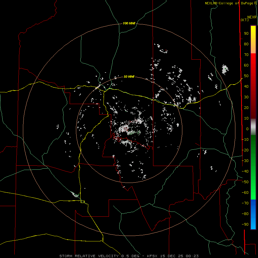
Task: Click the "[KT]" units label
Action: click(245, 20)
